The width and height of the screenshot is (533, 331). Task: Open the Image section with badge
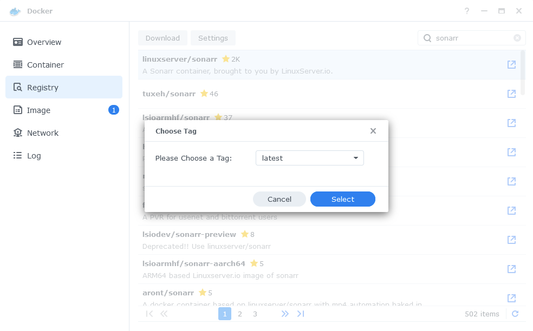(x=64, y=110)
